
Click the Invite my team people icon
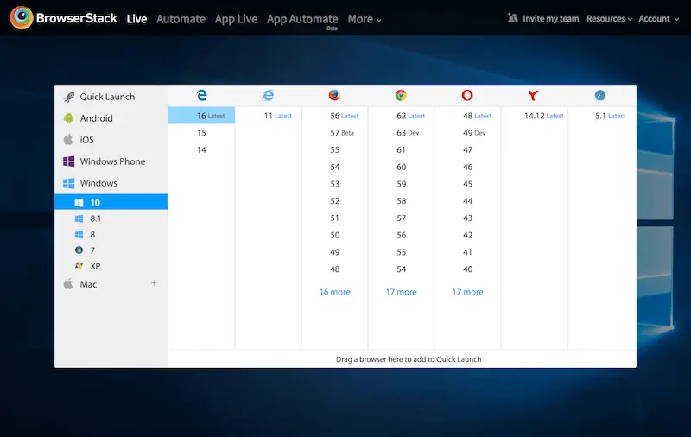512,18
